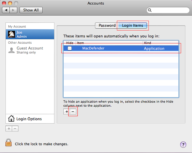
Task: Choose Guest Account in the sidebar
Action: coord(30,50)
